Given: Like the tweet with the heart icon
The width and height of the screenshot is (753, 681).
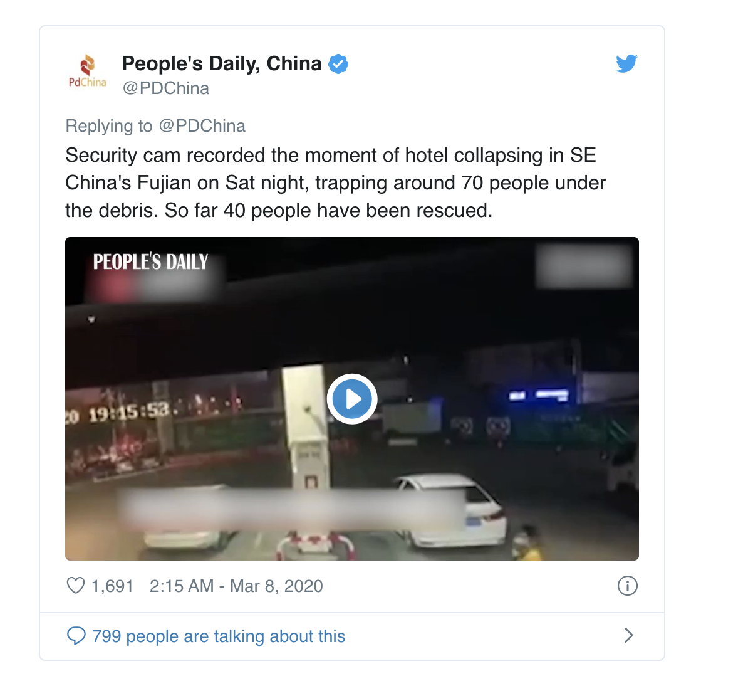Looking at the screenshot, I should point(76,586).
